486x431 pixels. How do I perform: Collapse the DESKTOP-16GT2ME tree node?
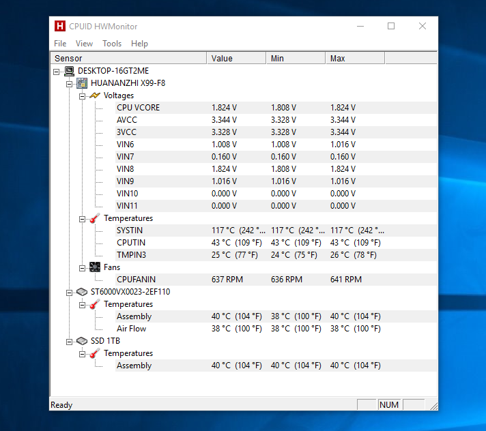(56, 72)
